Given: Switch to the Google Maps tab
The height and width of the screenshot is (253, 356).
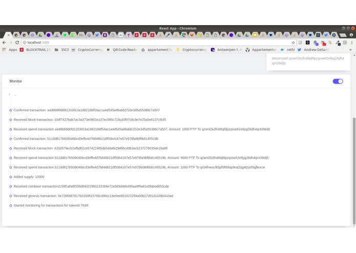Looking at the screenshot, I should click(184, 35).
